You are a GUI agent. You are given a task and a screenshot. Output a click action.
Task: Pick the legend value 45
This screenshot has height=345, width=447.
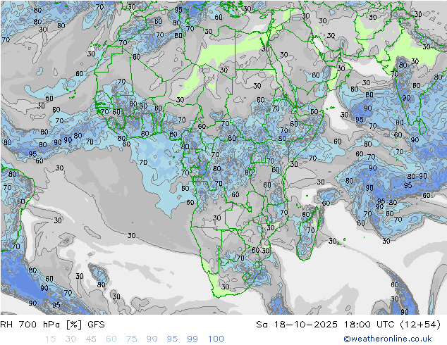pyautogui.click(x=91, y=339)
